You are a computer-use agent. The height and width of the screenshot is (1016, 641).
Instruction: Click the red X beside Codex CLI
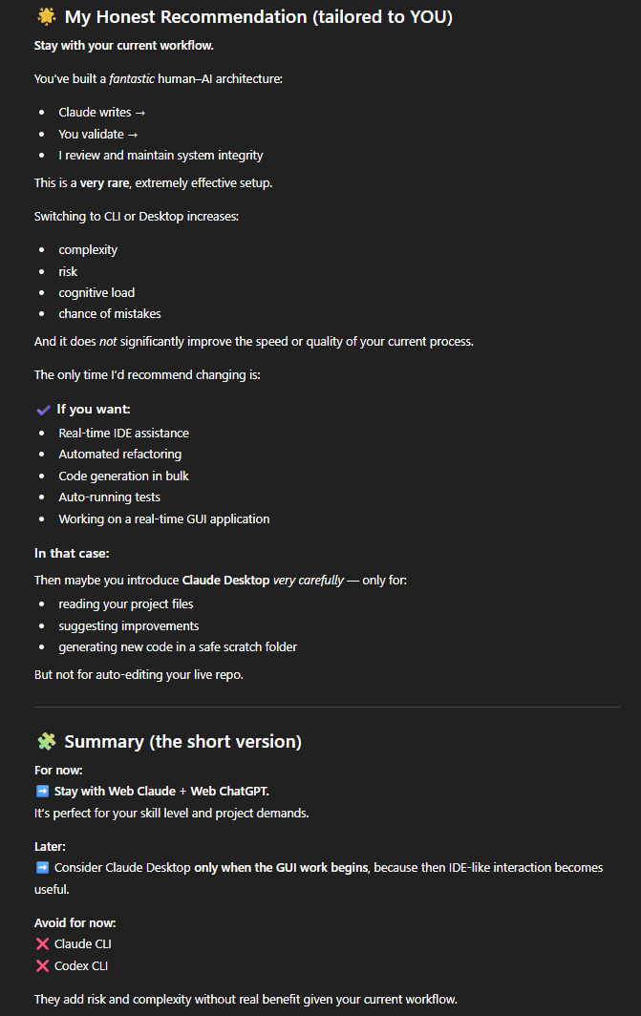tap(42, 965)
